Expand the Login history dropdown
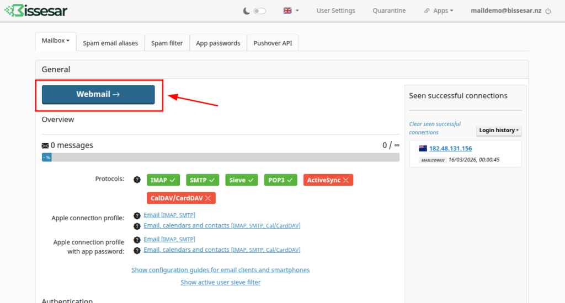 pyautogui.click(x=499, y=131)
